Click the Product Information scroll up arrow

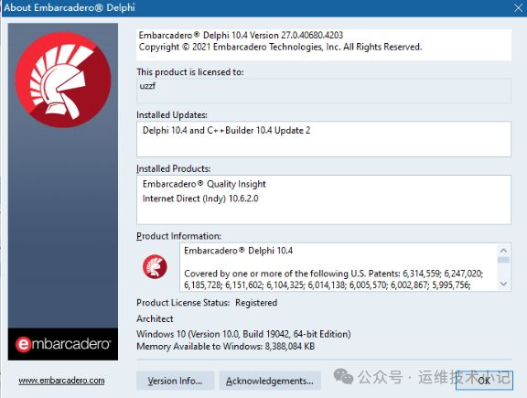[x=503, y=251]
